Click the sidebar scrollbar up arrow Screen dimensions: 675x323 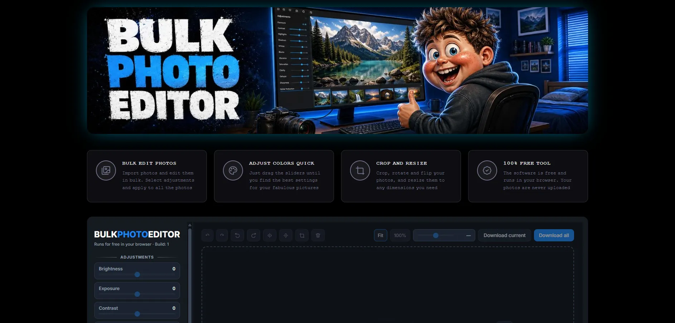(x=190, y=225)
